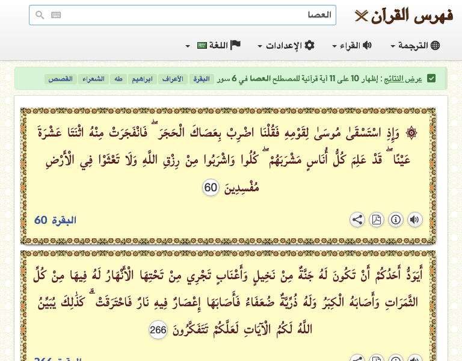Click the crossed swords logo icon
462x361 pixels.
pyautogui.click(x=361, y=16)
